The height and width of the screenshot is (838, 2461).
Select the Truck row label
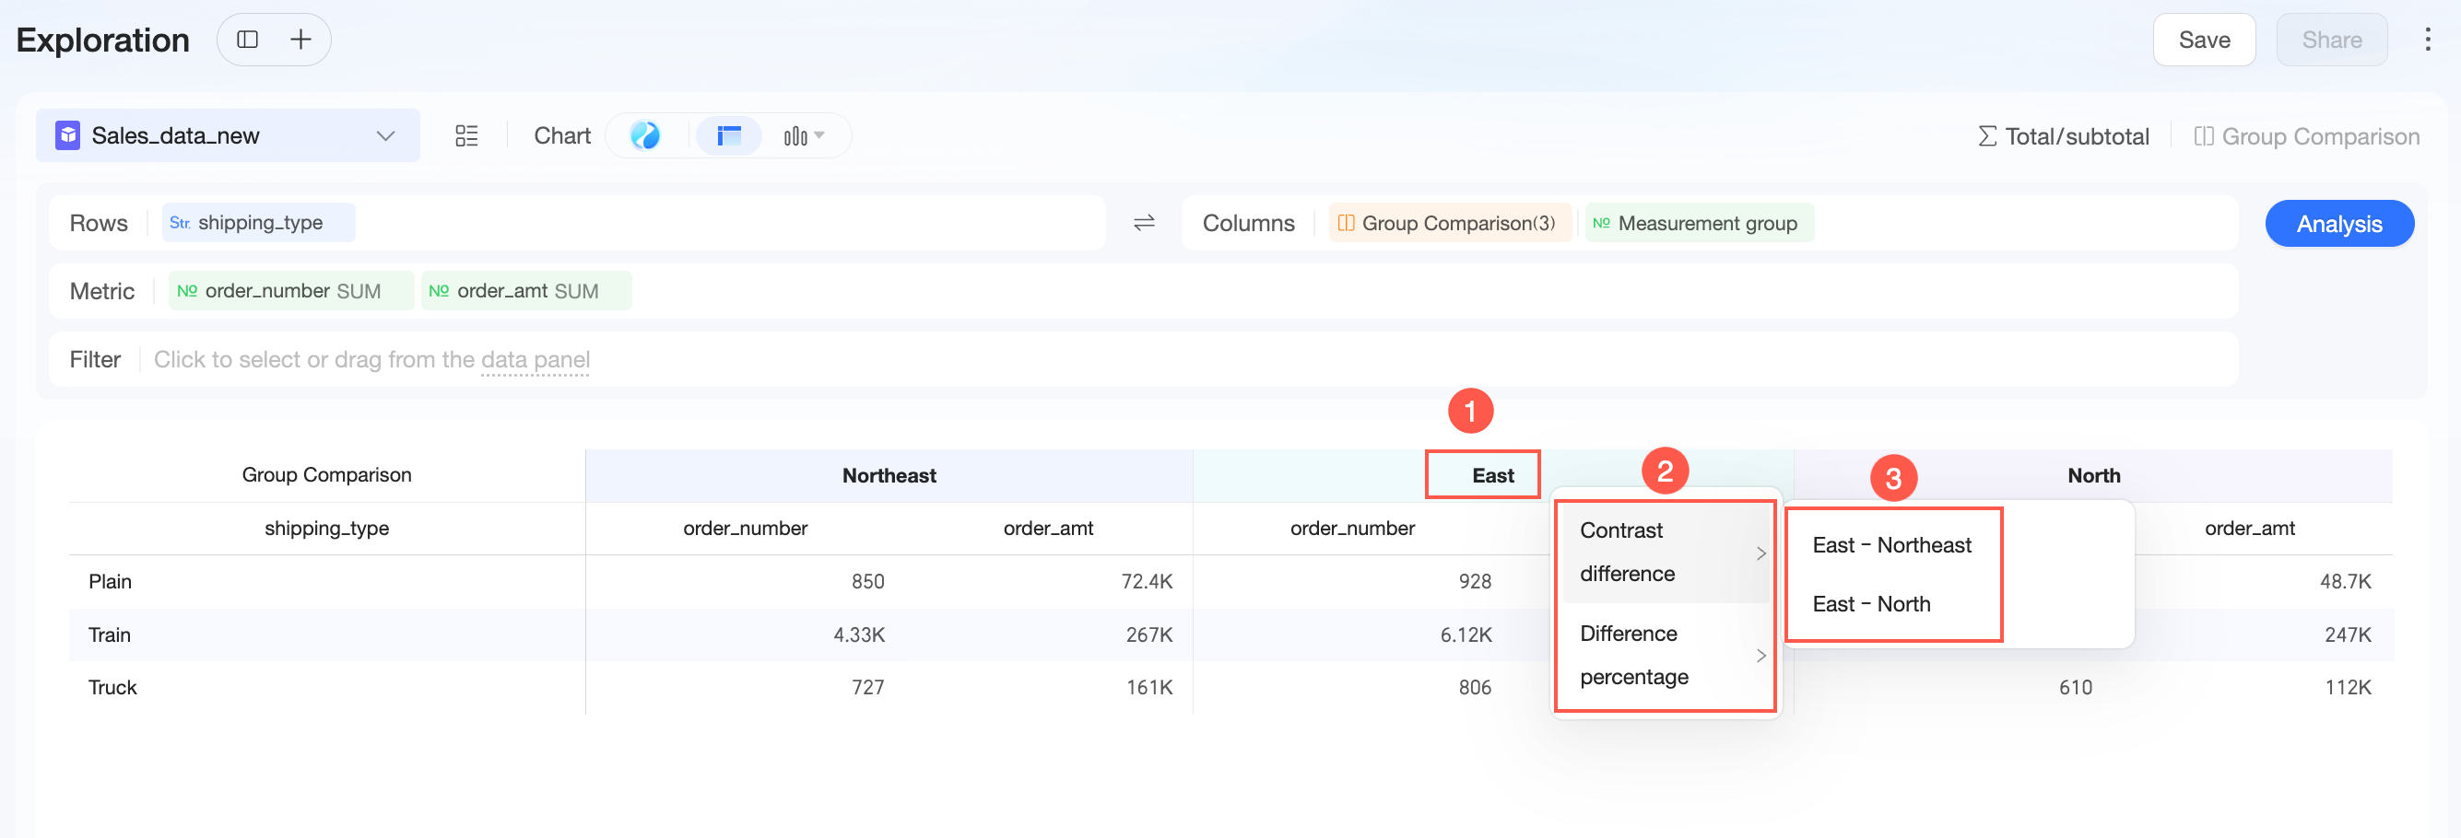[112, 687]
